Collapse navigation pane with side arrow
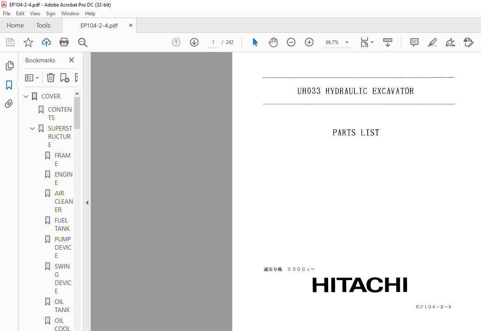The width and height of the screenshot is (481, 331). tap(87, 202)
